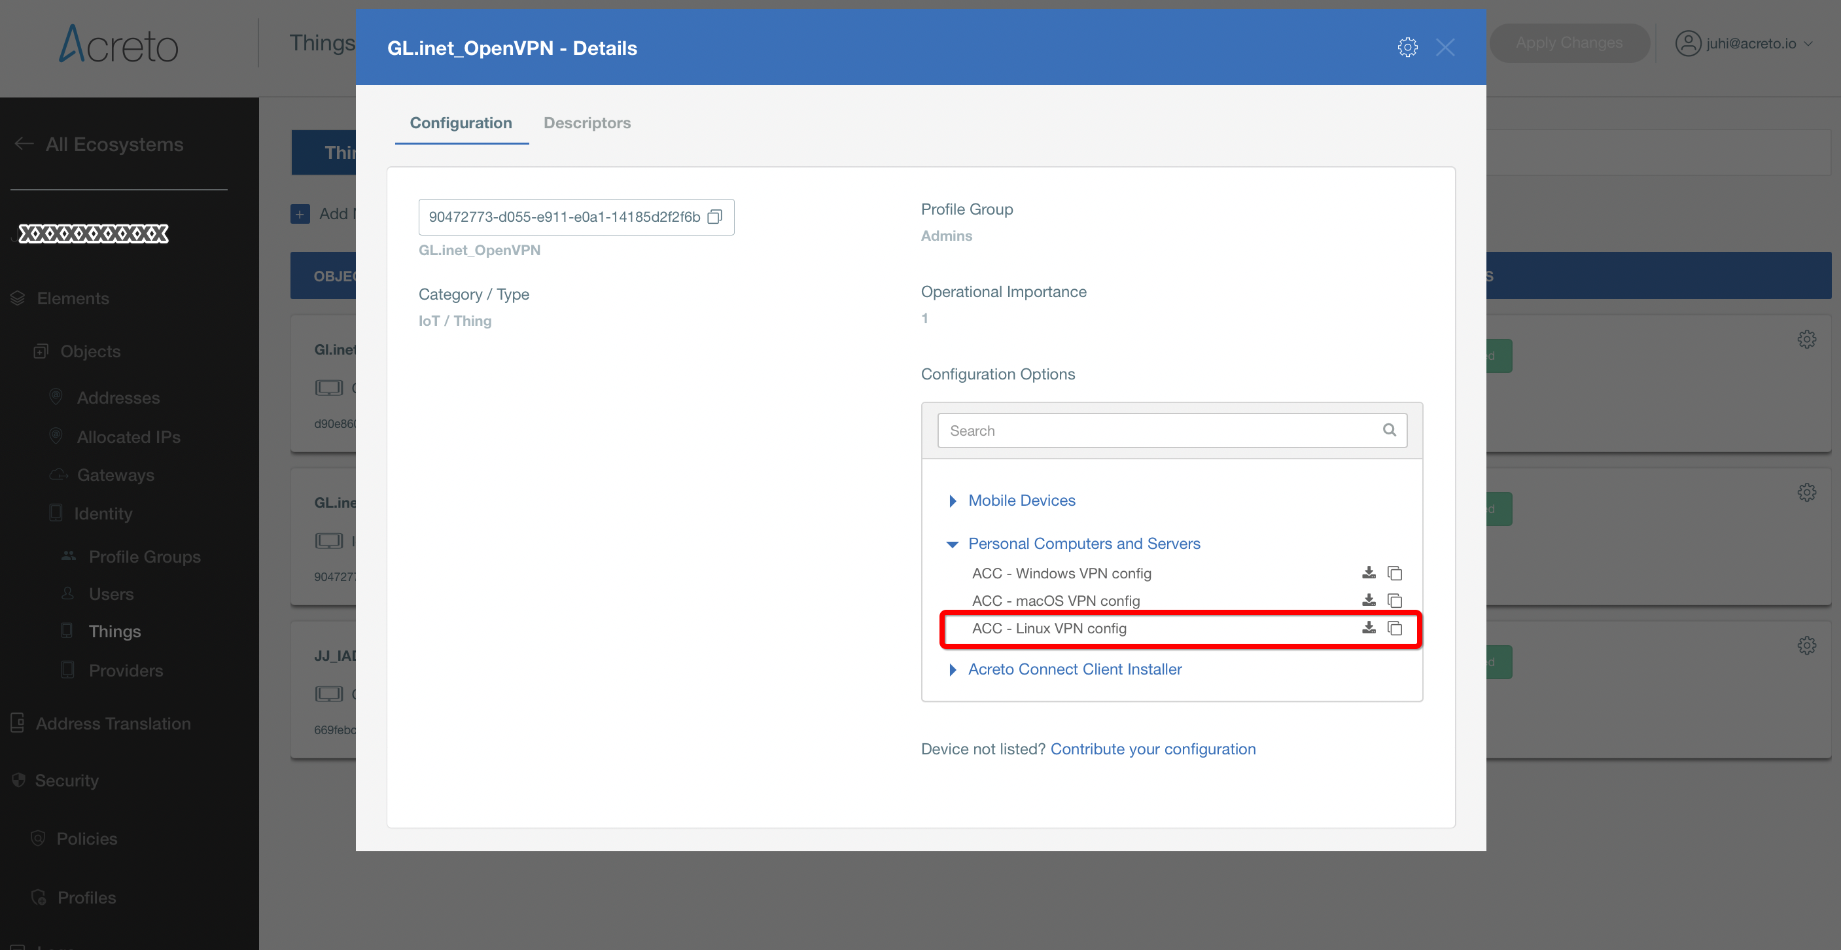Download the ACC - macOS VPN config
Viewport: 1841px width, 950px height.
tap(1369, 601)
